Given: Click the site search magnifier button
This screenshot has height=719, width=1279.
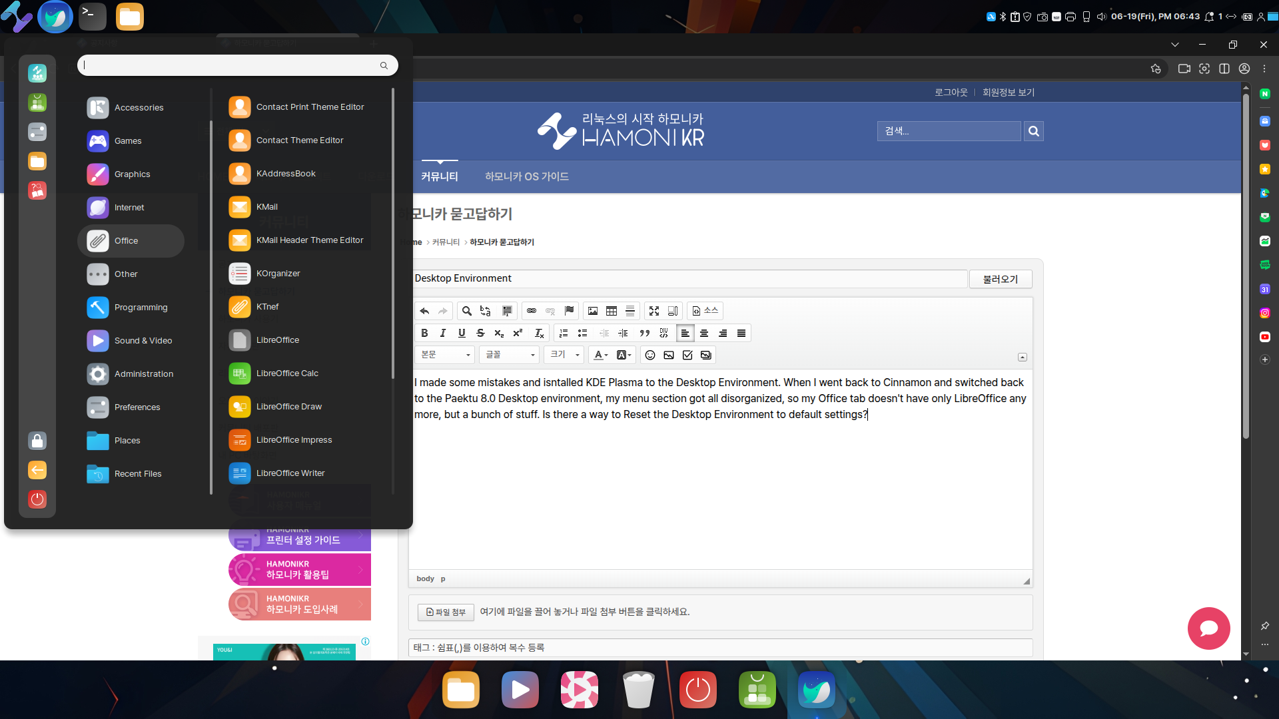Looking at the screenshot, I should pos(1034,131).
